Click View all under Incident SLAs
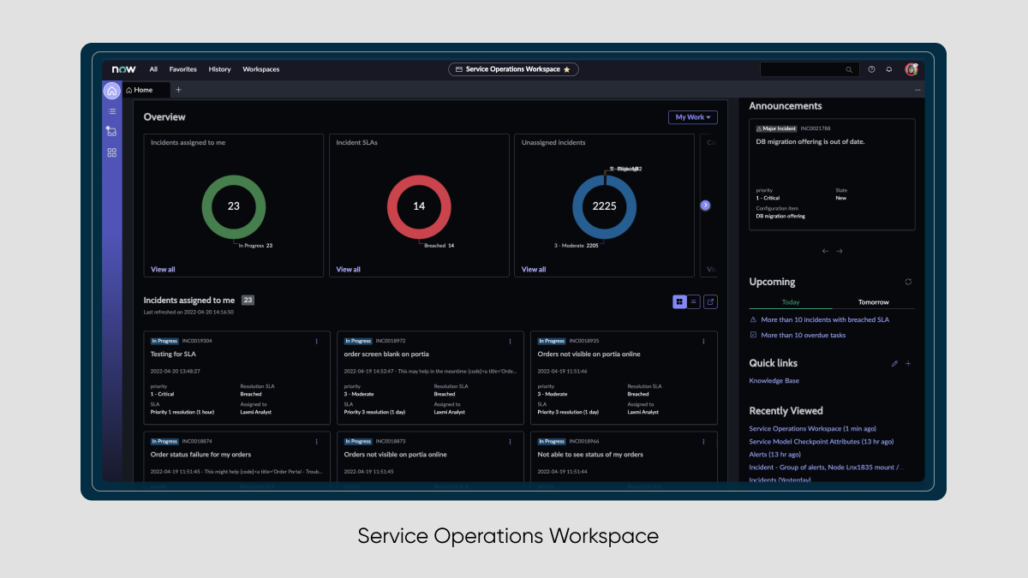The image size is (1028, 578). [348, 269]
